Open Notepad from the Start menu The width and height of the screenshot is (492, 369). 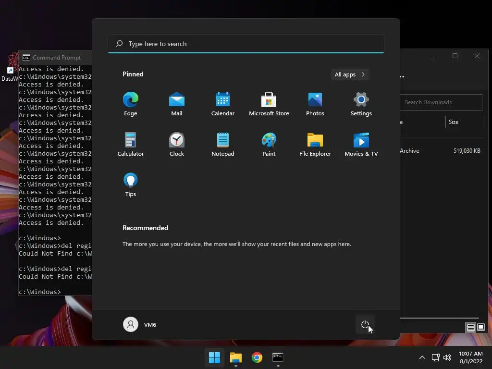pyautogui.click(x=223, y=144)
